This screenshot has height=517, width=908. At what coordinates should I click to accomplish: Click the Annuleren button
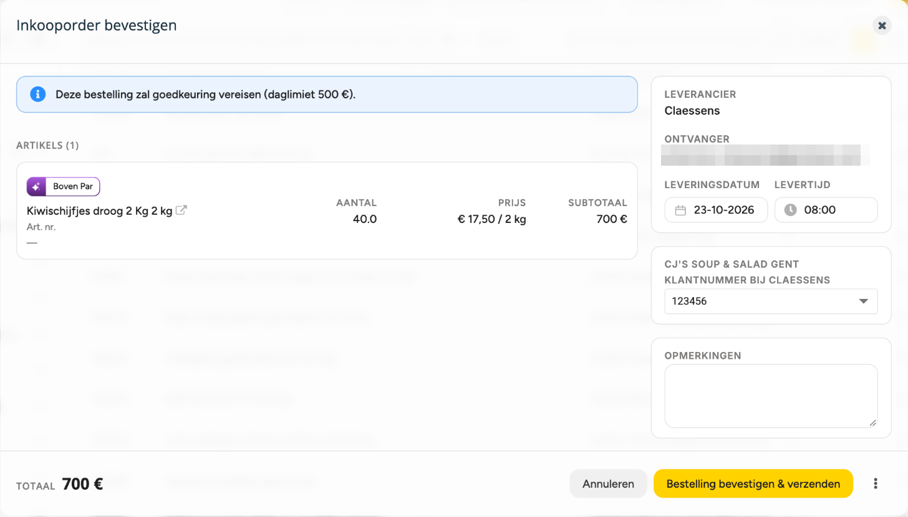click(x=608, y=483)
